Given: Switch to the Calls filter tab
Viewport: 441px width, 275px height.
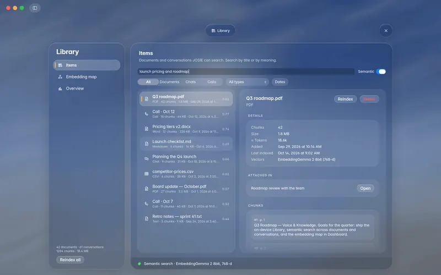Looking at the screenshot, I should coord(212,82).
